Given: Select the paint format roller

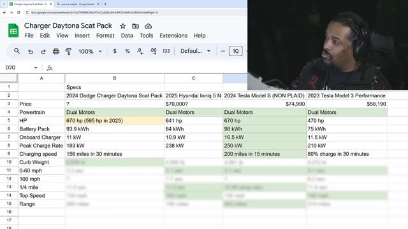Looking at the screenshot, I should (68, 52).
